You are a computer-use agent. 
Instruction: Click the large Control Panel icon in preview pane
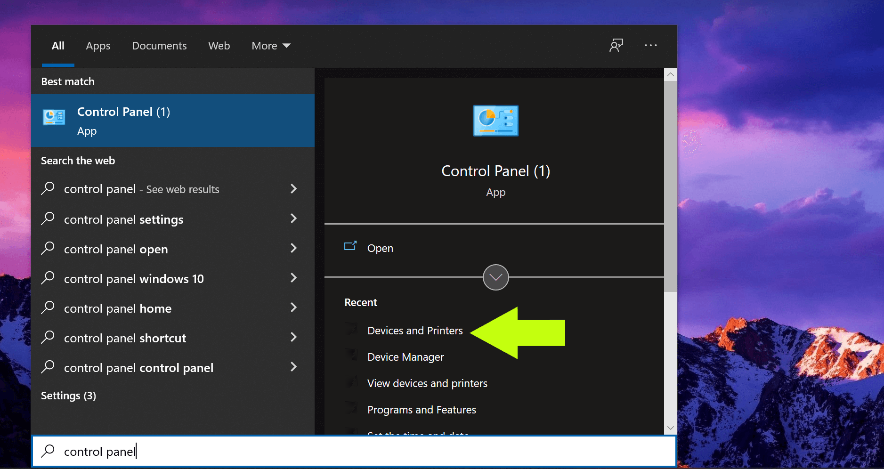(495, 121)
